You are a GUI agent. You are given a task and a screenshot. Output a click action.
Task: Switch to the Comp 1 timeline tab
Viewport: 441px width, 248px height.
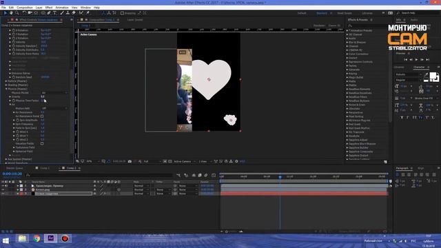tap(45, 168)
